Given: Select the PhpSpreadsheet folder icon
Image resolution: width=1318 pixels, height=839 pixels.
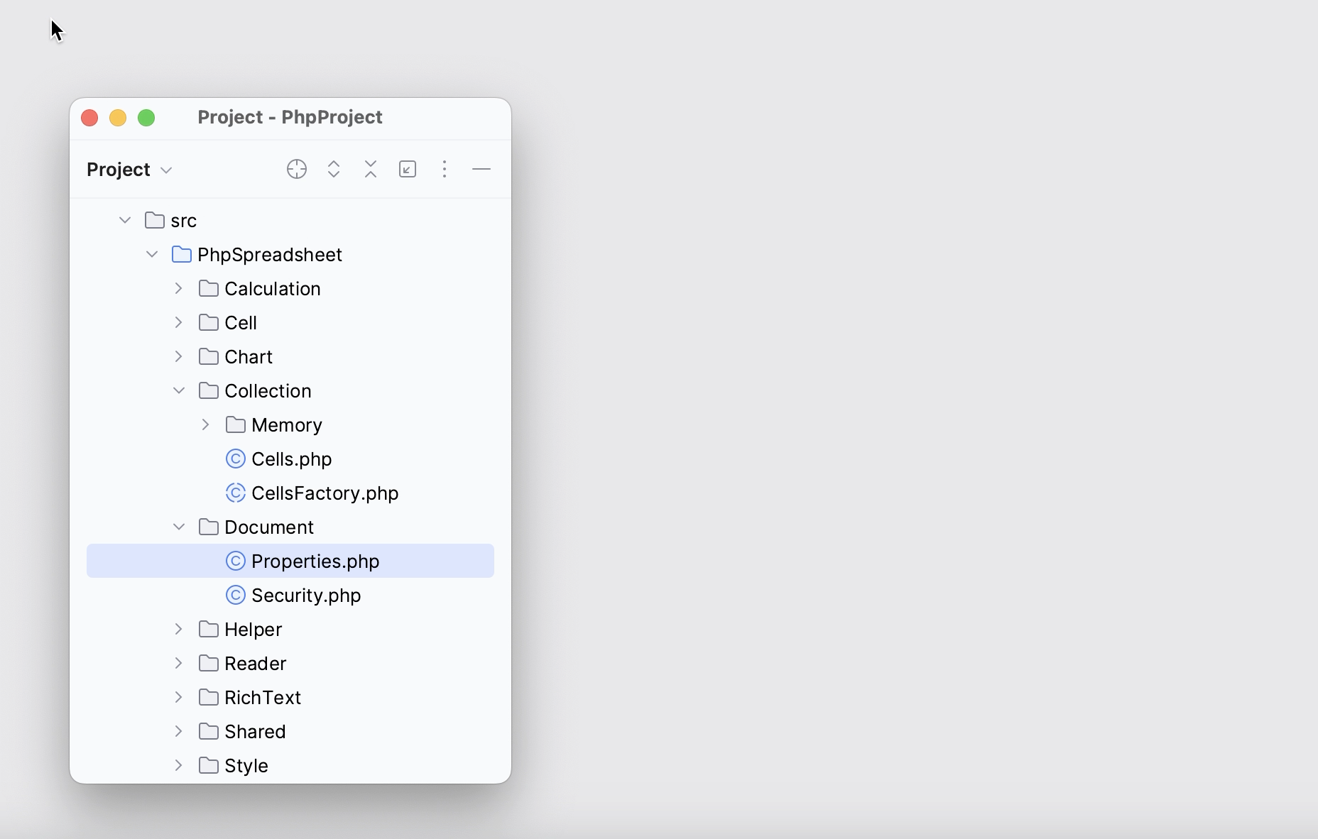Looking at the screenshot, I should point(182,254).
